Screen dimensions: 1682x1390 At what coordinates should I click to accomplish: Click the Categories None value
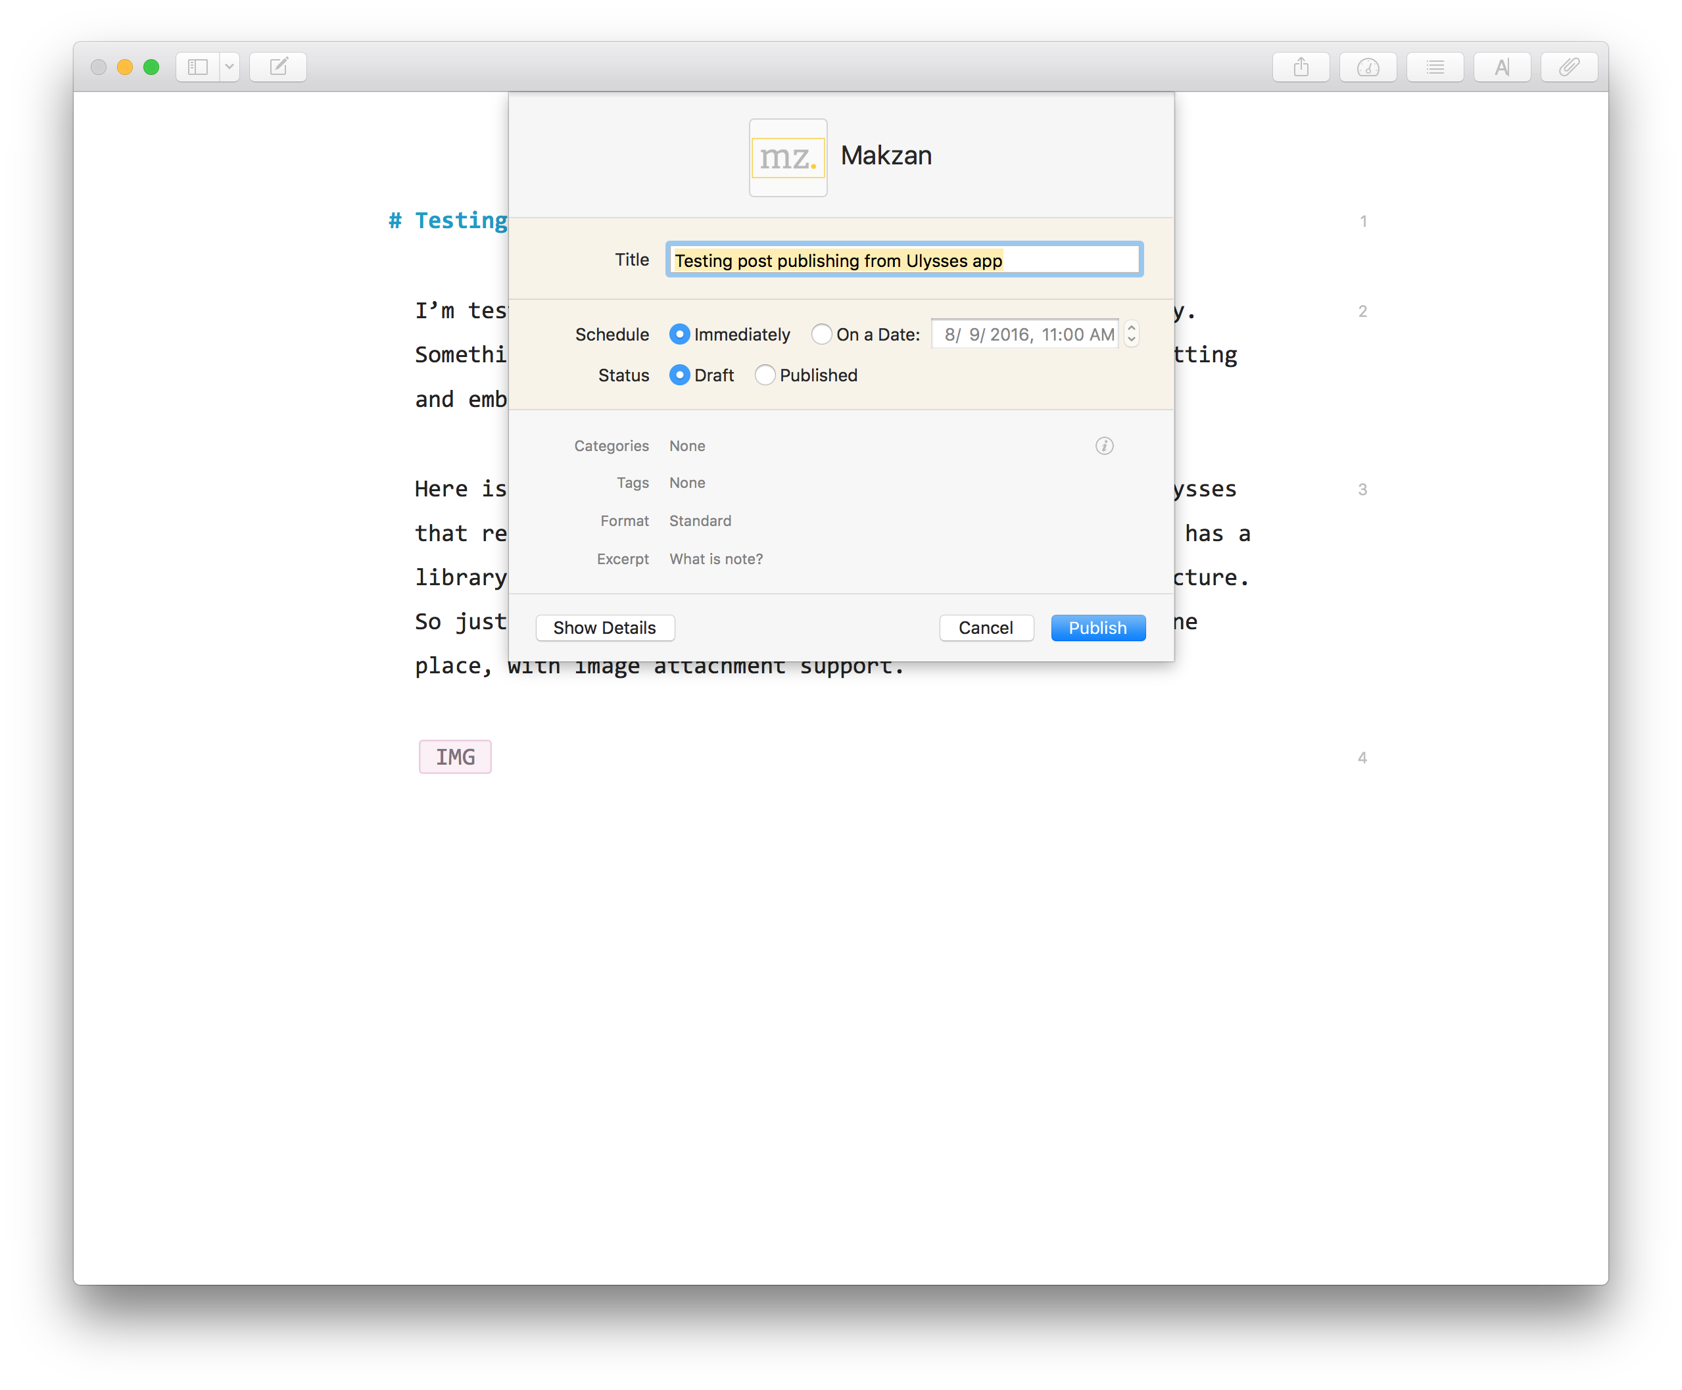click(x=687, y=446)
